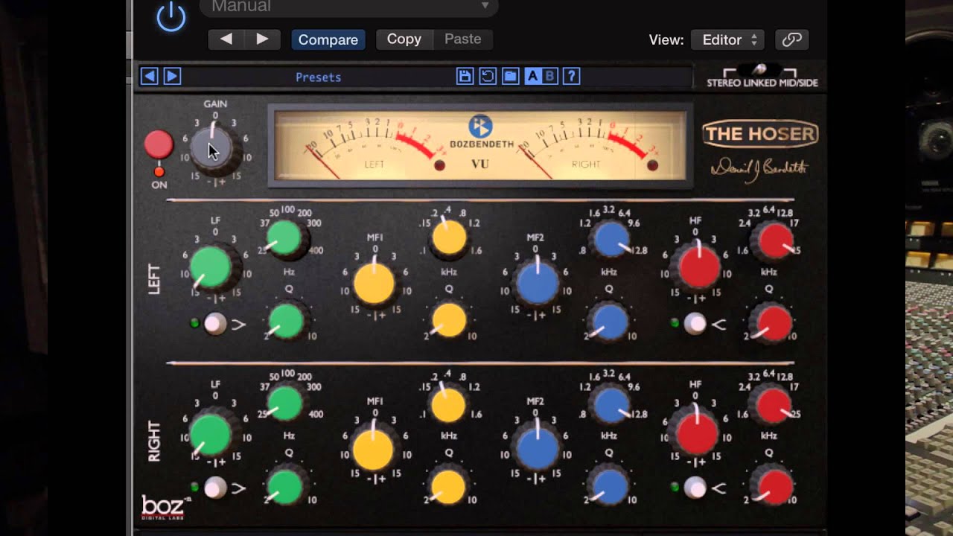Select the A comparison state
The height and width of the screenshot is (536, 953).
[533, 76]
